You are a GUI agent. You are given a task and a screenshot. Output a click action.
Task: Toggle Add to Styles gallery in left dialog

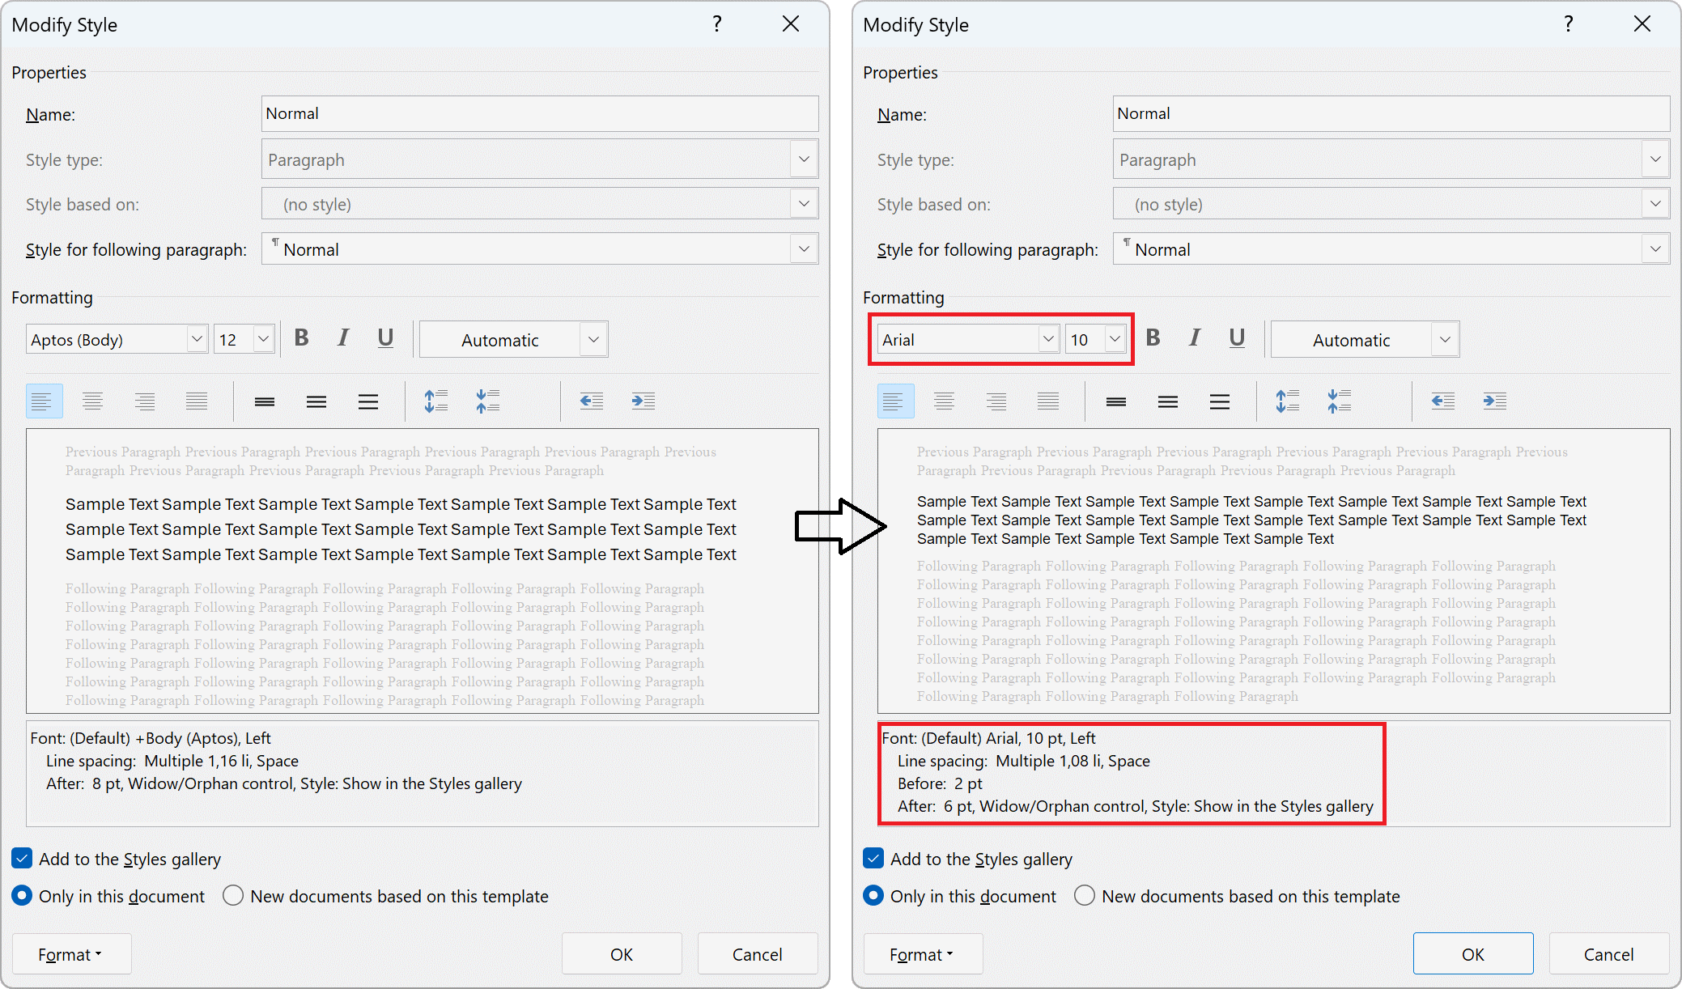click(23, 859)
